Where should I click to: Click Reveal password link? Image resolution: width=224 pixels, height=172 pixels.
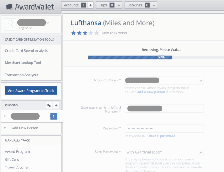pos(162,136)
